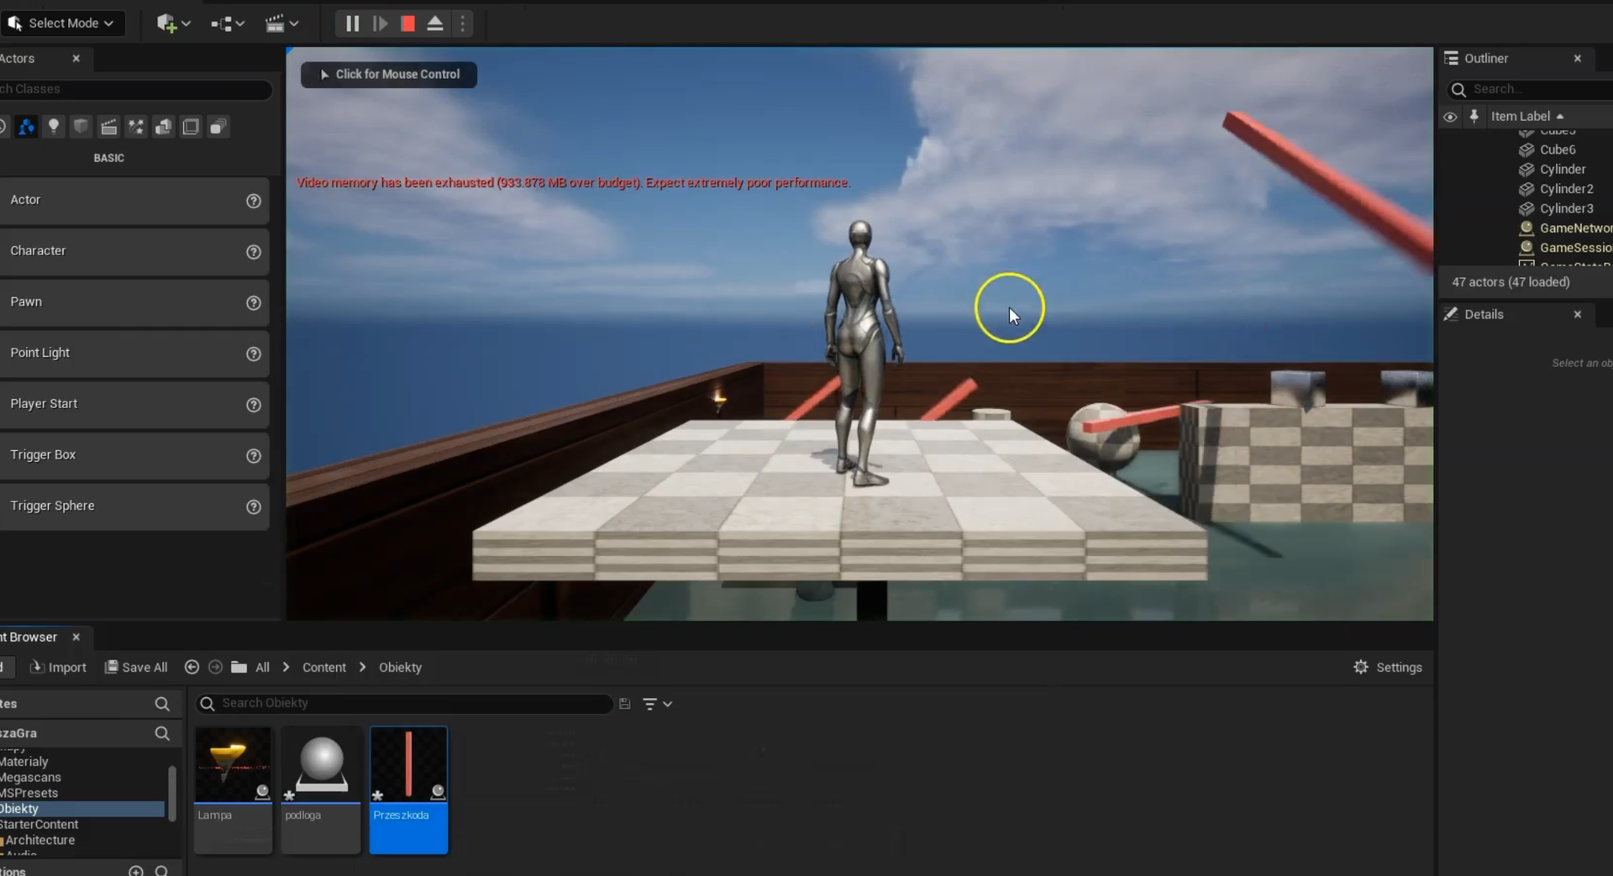Select the Visual Effects category icon
This screenshot has width=1613, height=876.
click(x=136, y=127)
